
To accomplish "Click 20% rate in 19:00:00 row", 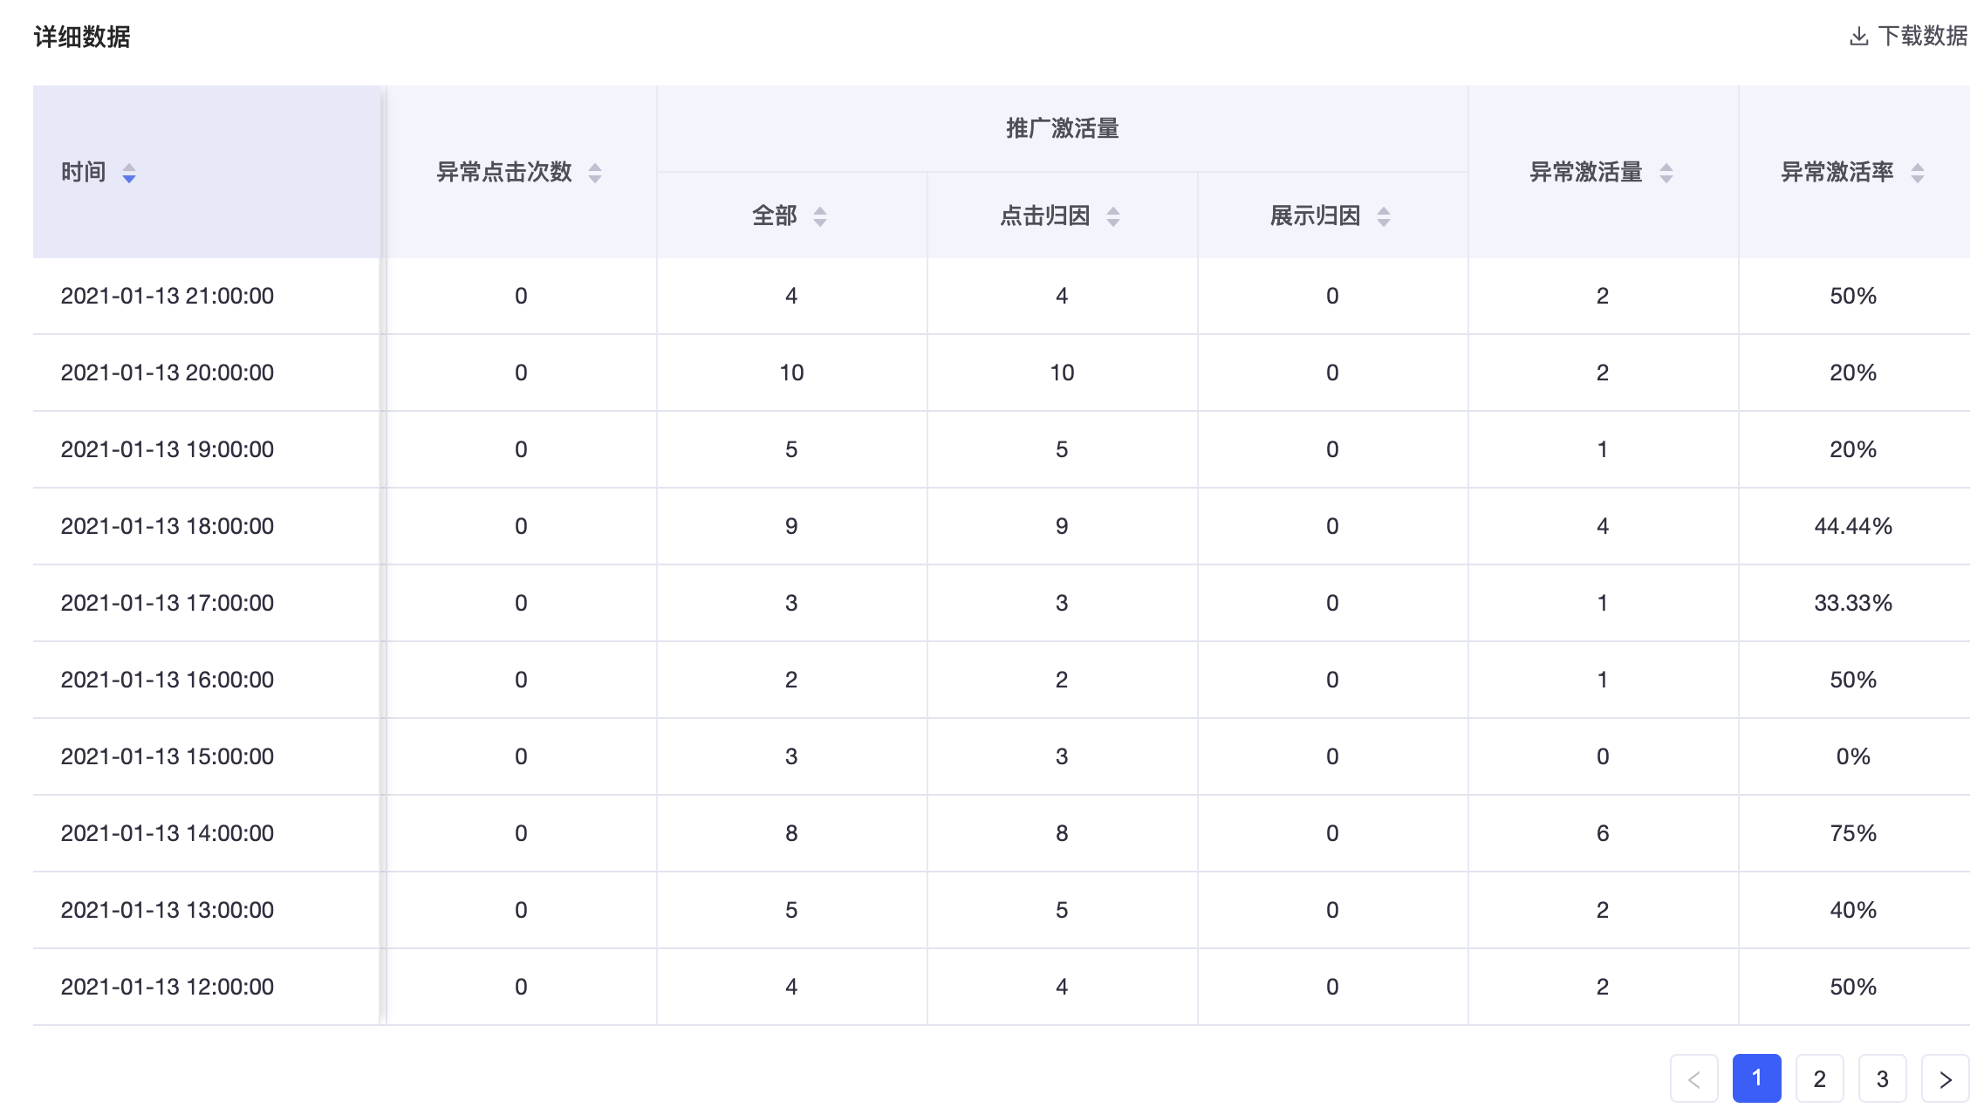I will click(x=1853, y=449).
